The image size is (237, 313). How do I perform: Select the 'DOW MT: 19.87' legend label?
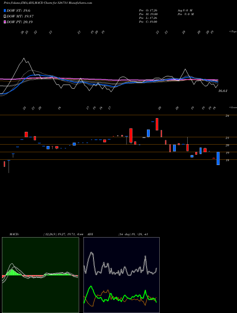tap(20, 17)
